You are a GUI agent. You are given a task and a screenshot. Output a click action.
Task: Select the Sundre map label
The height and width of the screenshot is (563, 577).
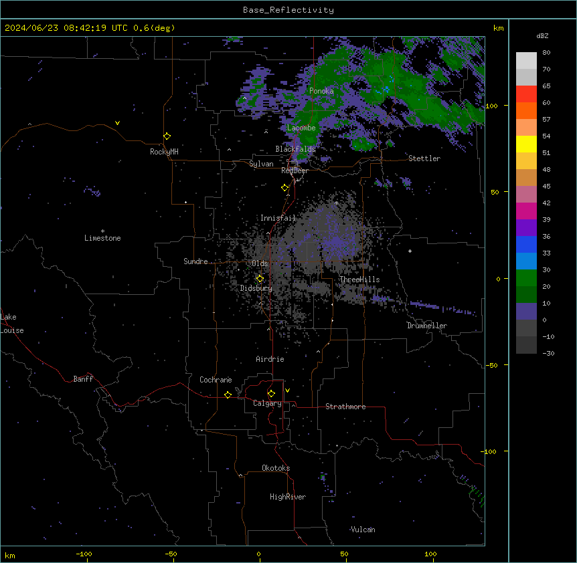tap(195, 261)
